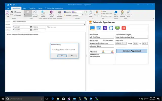Add attendee using green plus person icon
162x101 pixels.
coord(104,52)
